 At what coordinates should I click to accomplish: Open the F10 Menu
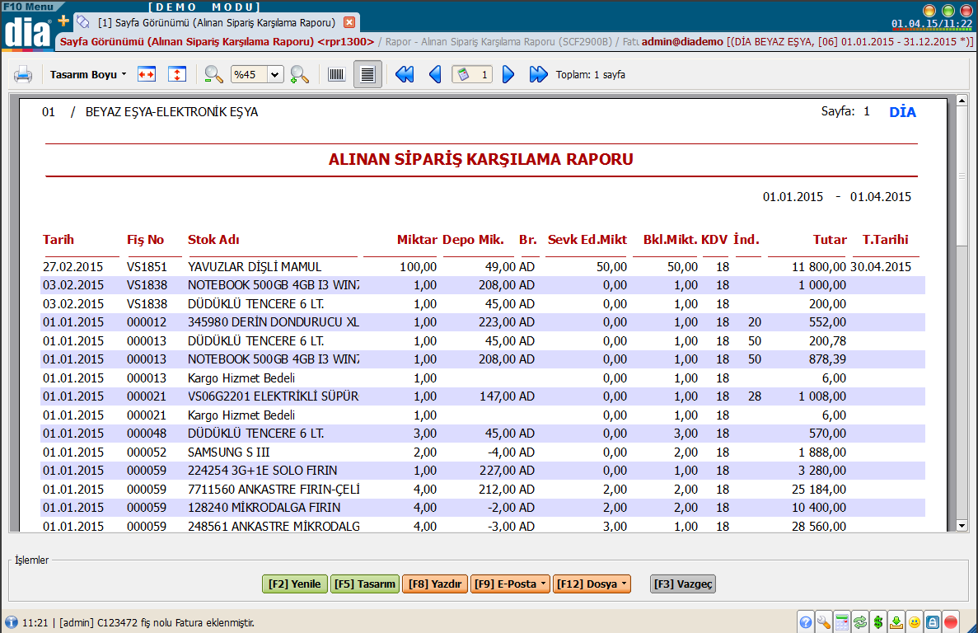point(29,7)
